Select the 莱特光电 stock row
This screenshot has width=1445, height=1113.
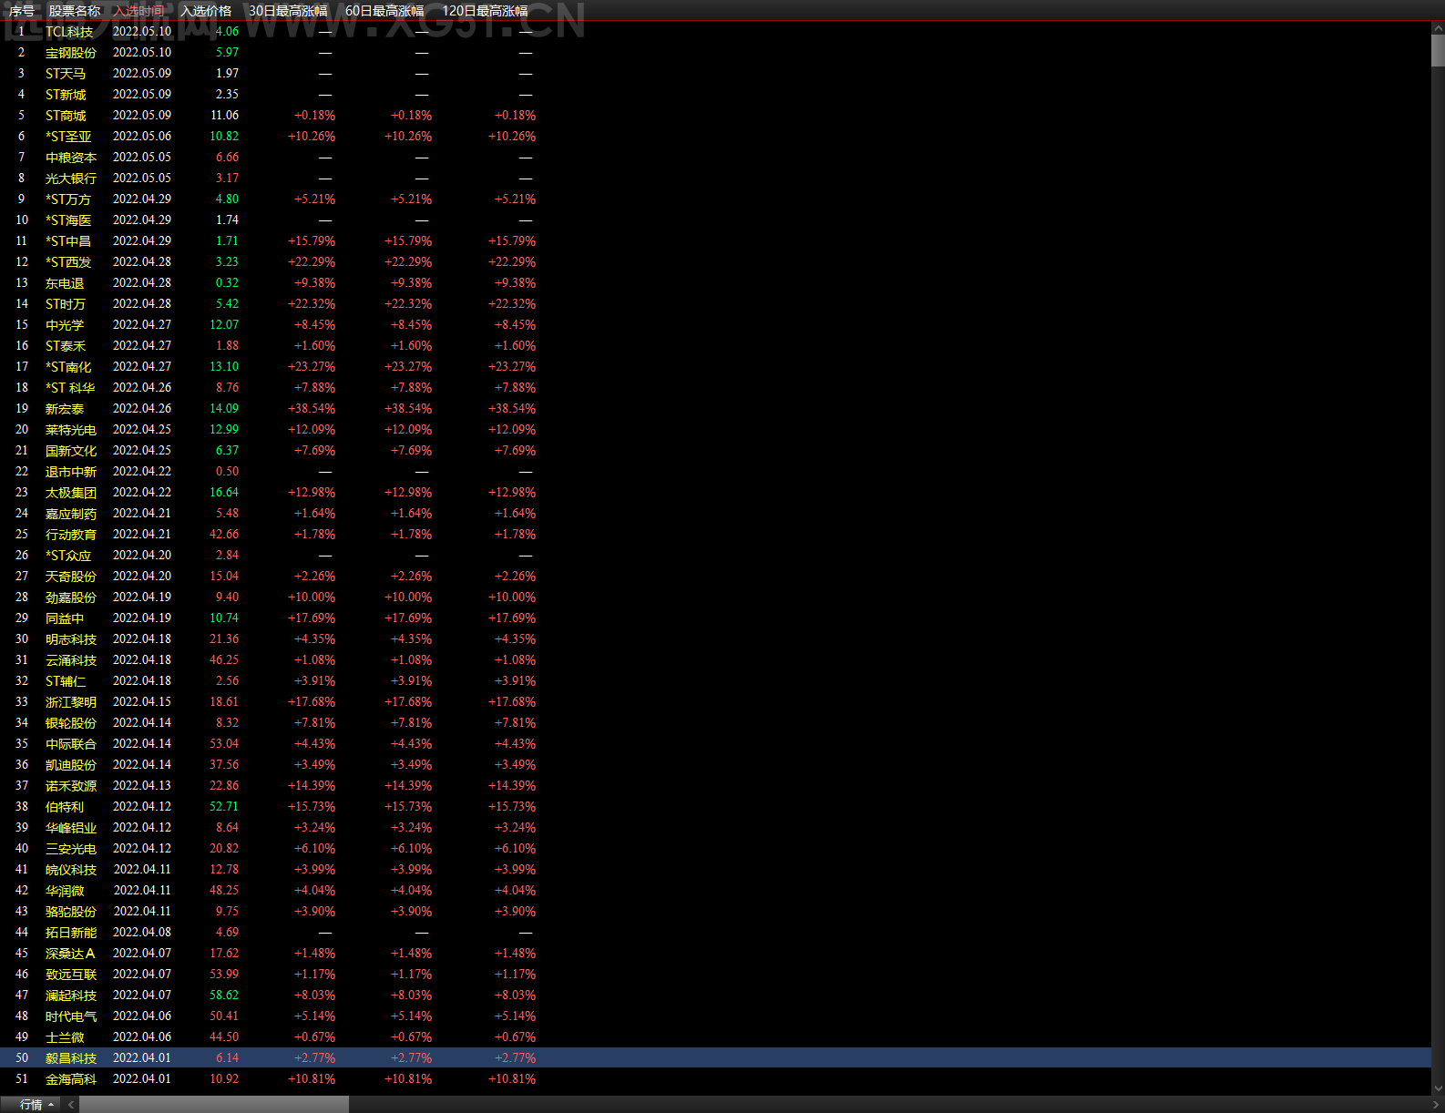coord(715,429)
